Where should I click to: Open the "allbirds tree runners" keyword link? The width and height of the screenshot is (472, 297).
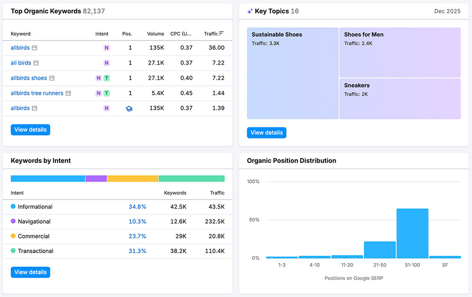coord(37,93)
